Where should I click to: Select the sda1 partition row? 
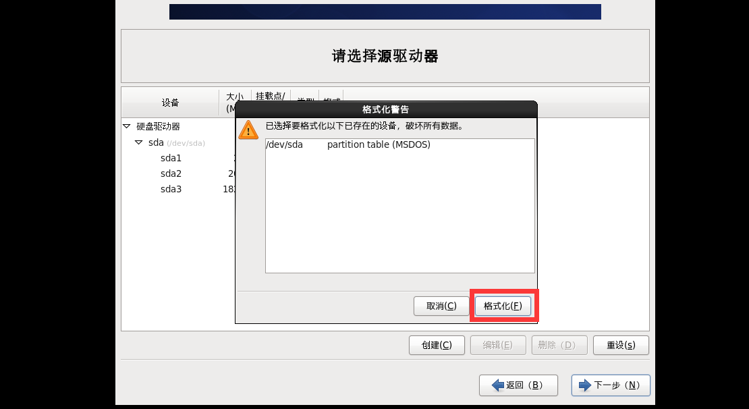179,158
